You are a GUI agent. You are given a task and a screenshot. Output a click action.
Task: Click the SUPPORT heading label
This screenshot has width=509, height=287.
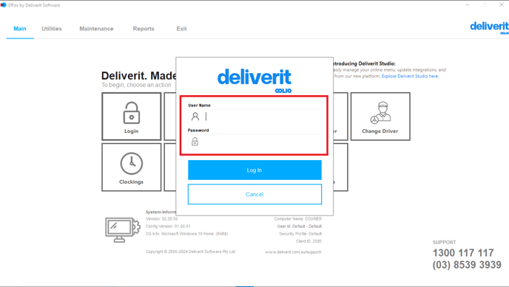(x=445, y=242)
